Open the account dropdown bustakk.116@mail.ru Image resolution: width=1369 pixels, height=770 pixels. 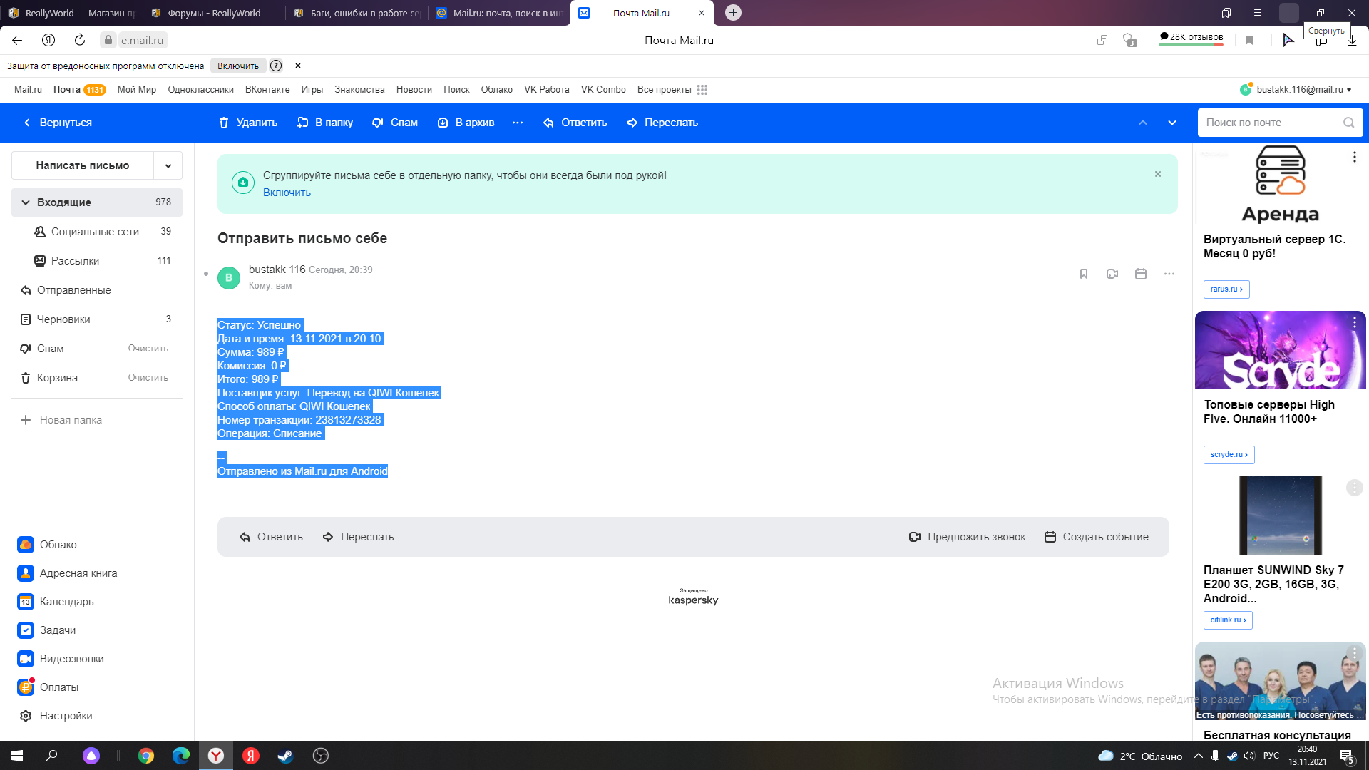[1296, 90]
